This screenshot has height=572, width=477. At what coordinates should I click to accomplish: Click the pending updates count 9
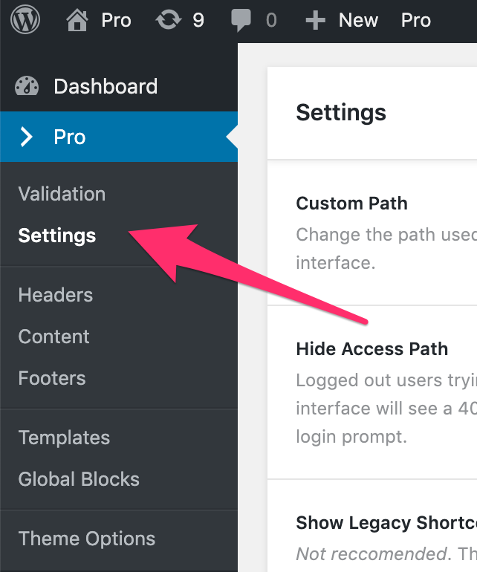198,20
